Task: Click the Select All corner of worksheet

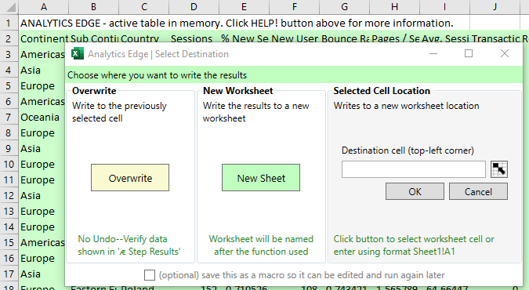Action: 9,7
